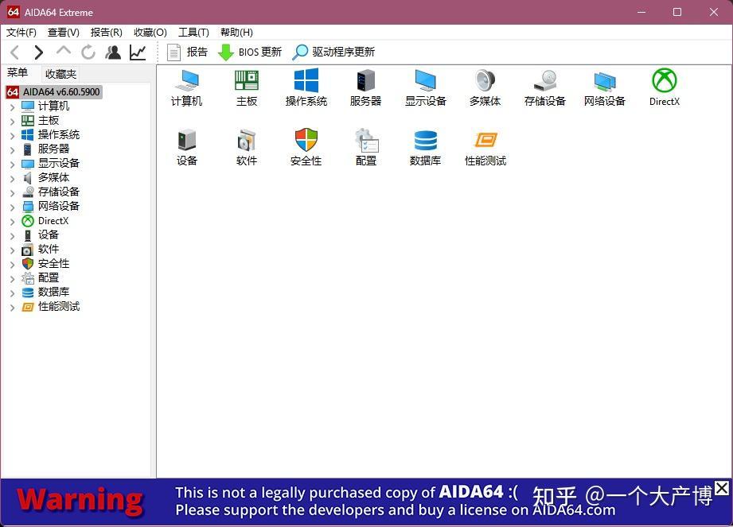733x527 pixels.
Task: Expand the 计算机 tree node chevron
Action: tap(13, 107)
